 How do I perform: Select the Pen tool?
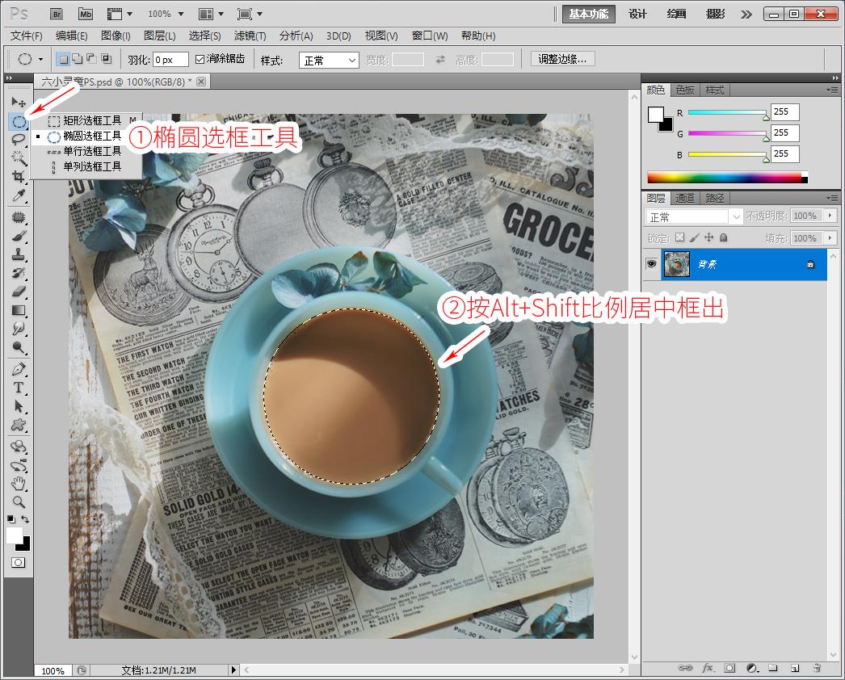point(18,369)
